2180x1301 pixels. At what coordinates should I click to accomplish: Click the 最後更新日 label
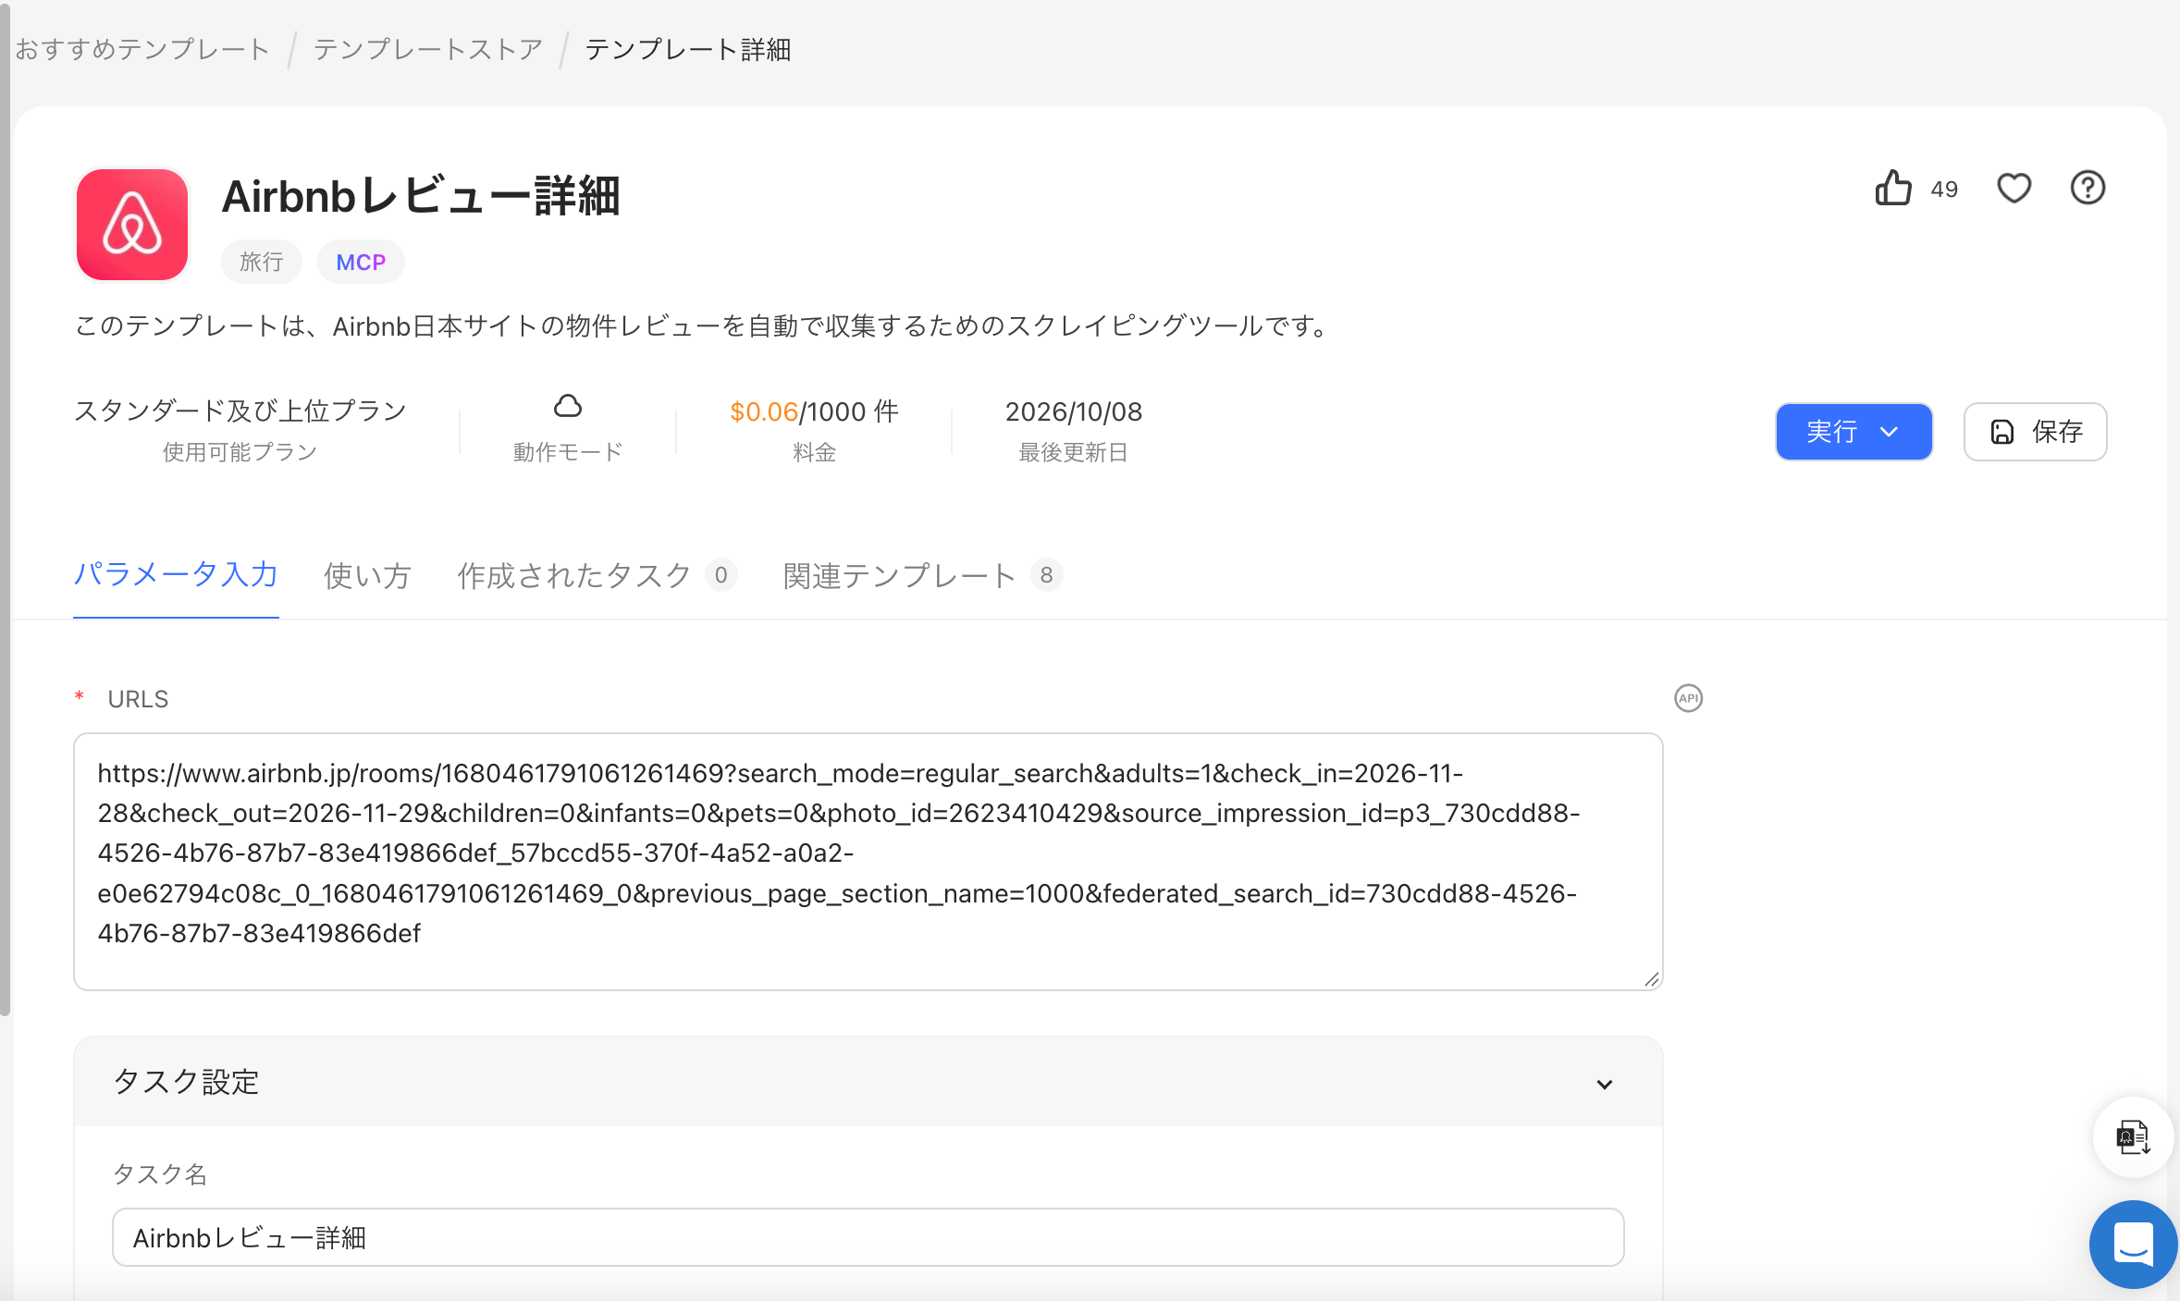tap(1074, 452)
